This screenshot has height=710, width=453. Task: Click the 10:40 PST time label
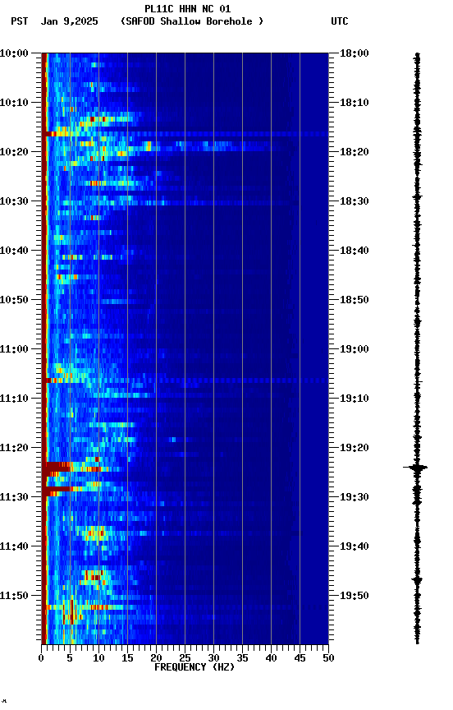tap(14, 251)
